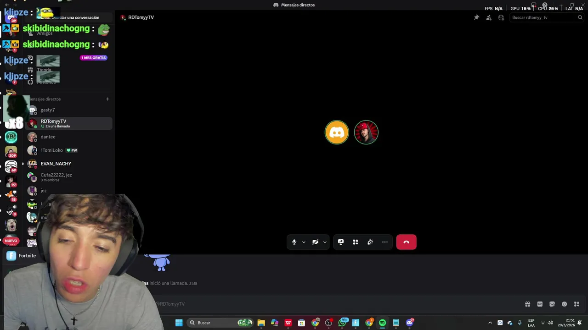Open the 1TomiLoko direct message
The width and height of the screenshot is (588, 330).
click(69, 150)
